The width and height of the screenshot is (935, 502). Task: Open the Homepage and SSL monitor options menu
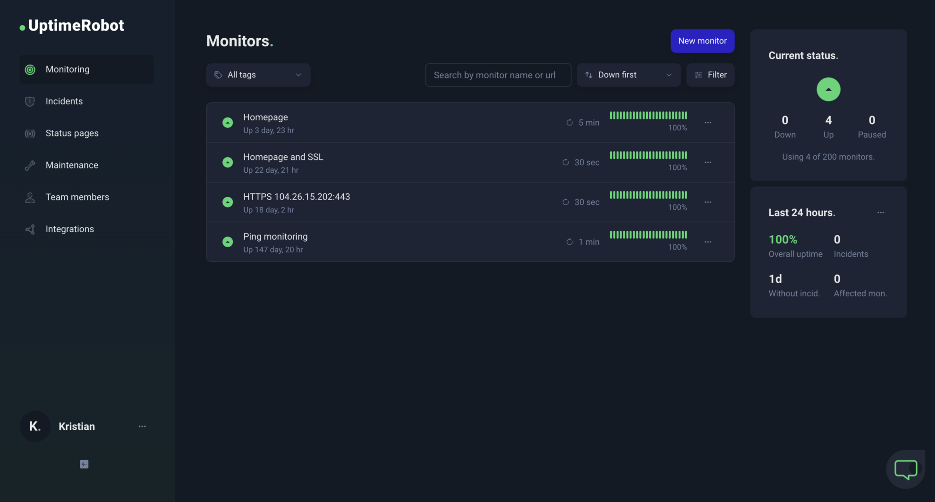pos(708,162)
